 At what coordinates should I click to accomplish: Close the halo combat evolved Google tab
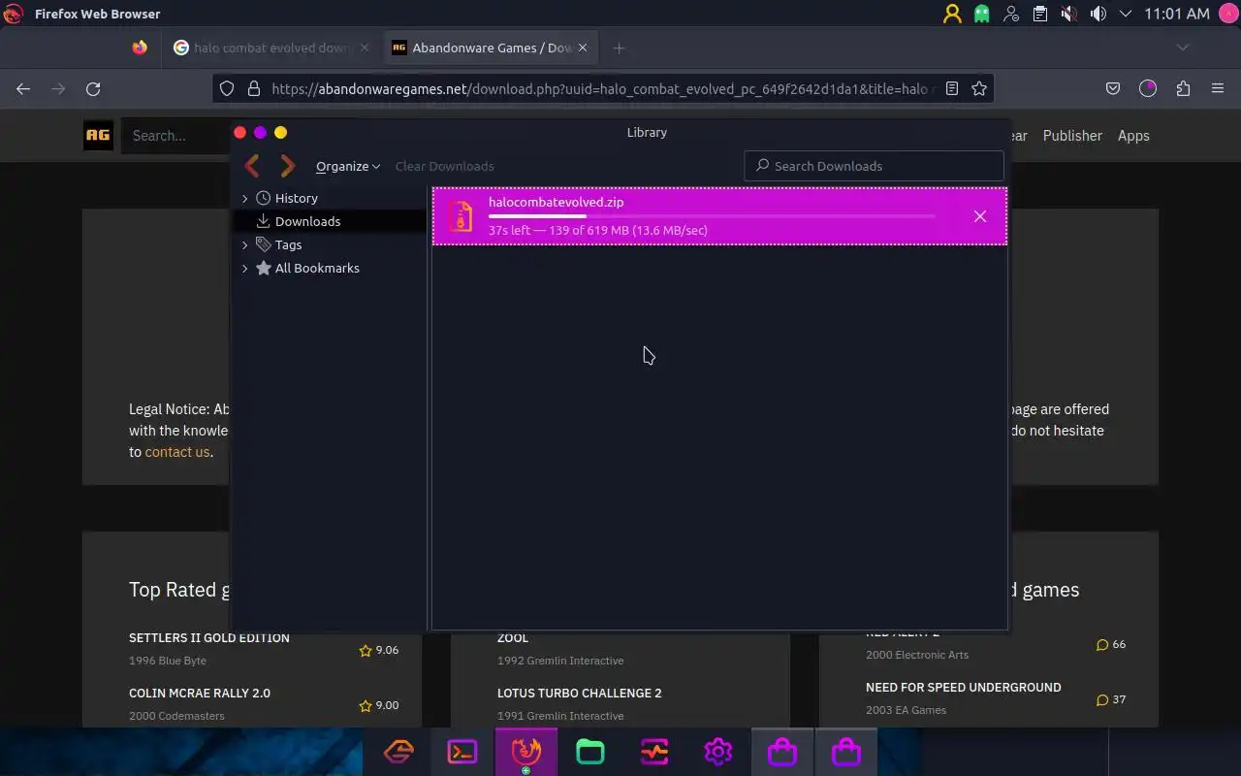coord(365,48)
